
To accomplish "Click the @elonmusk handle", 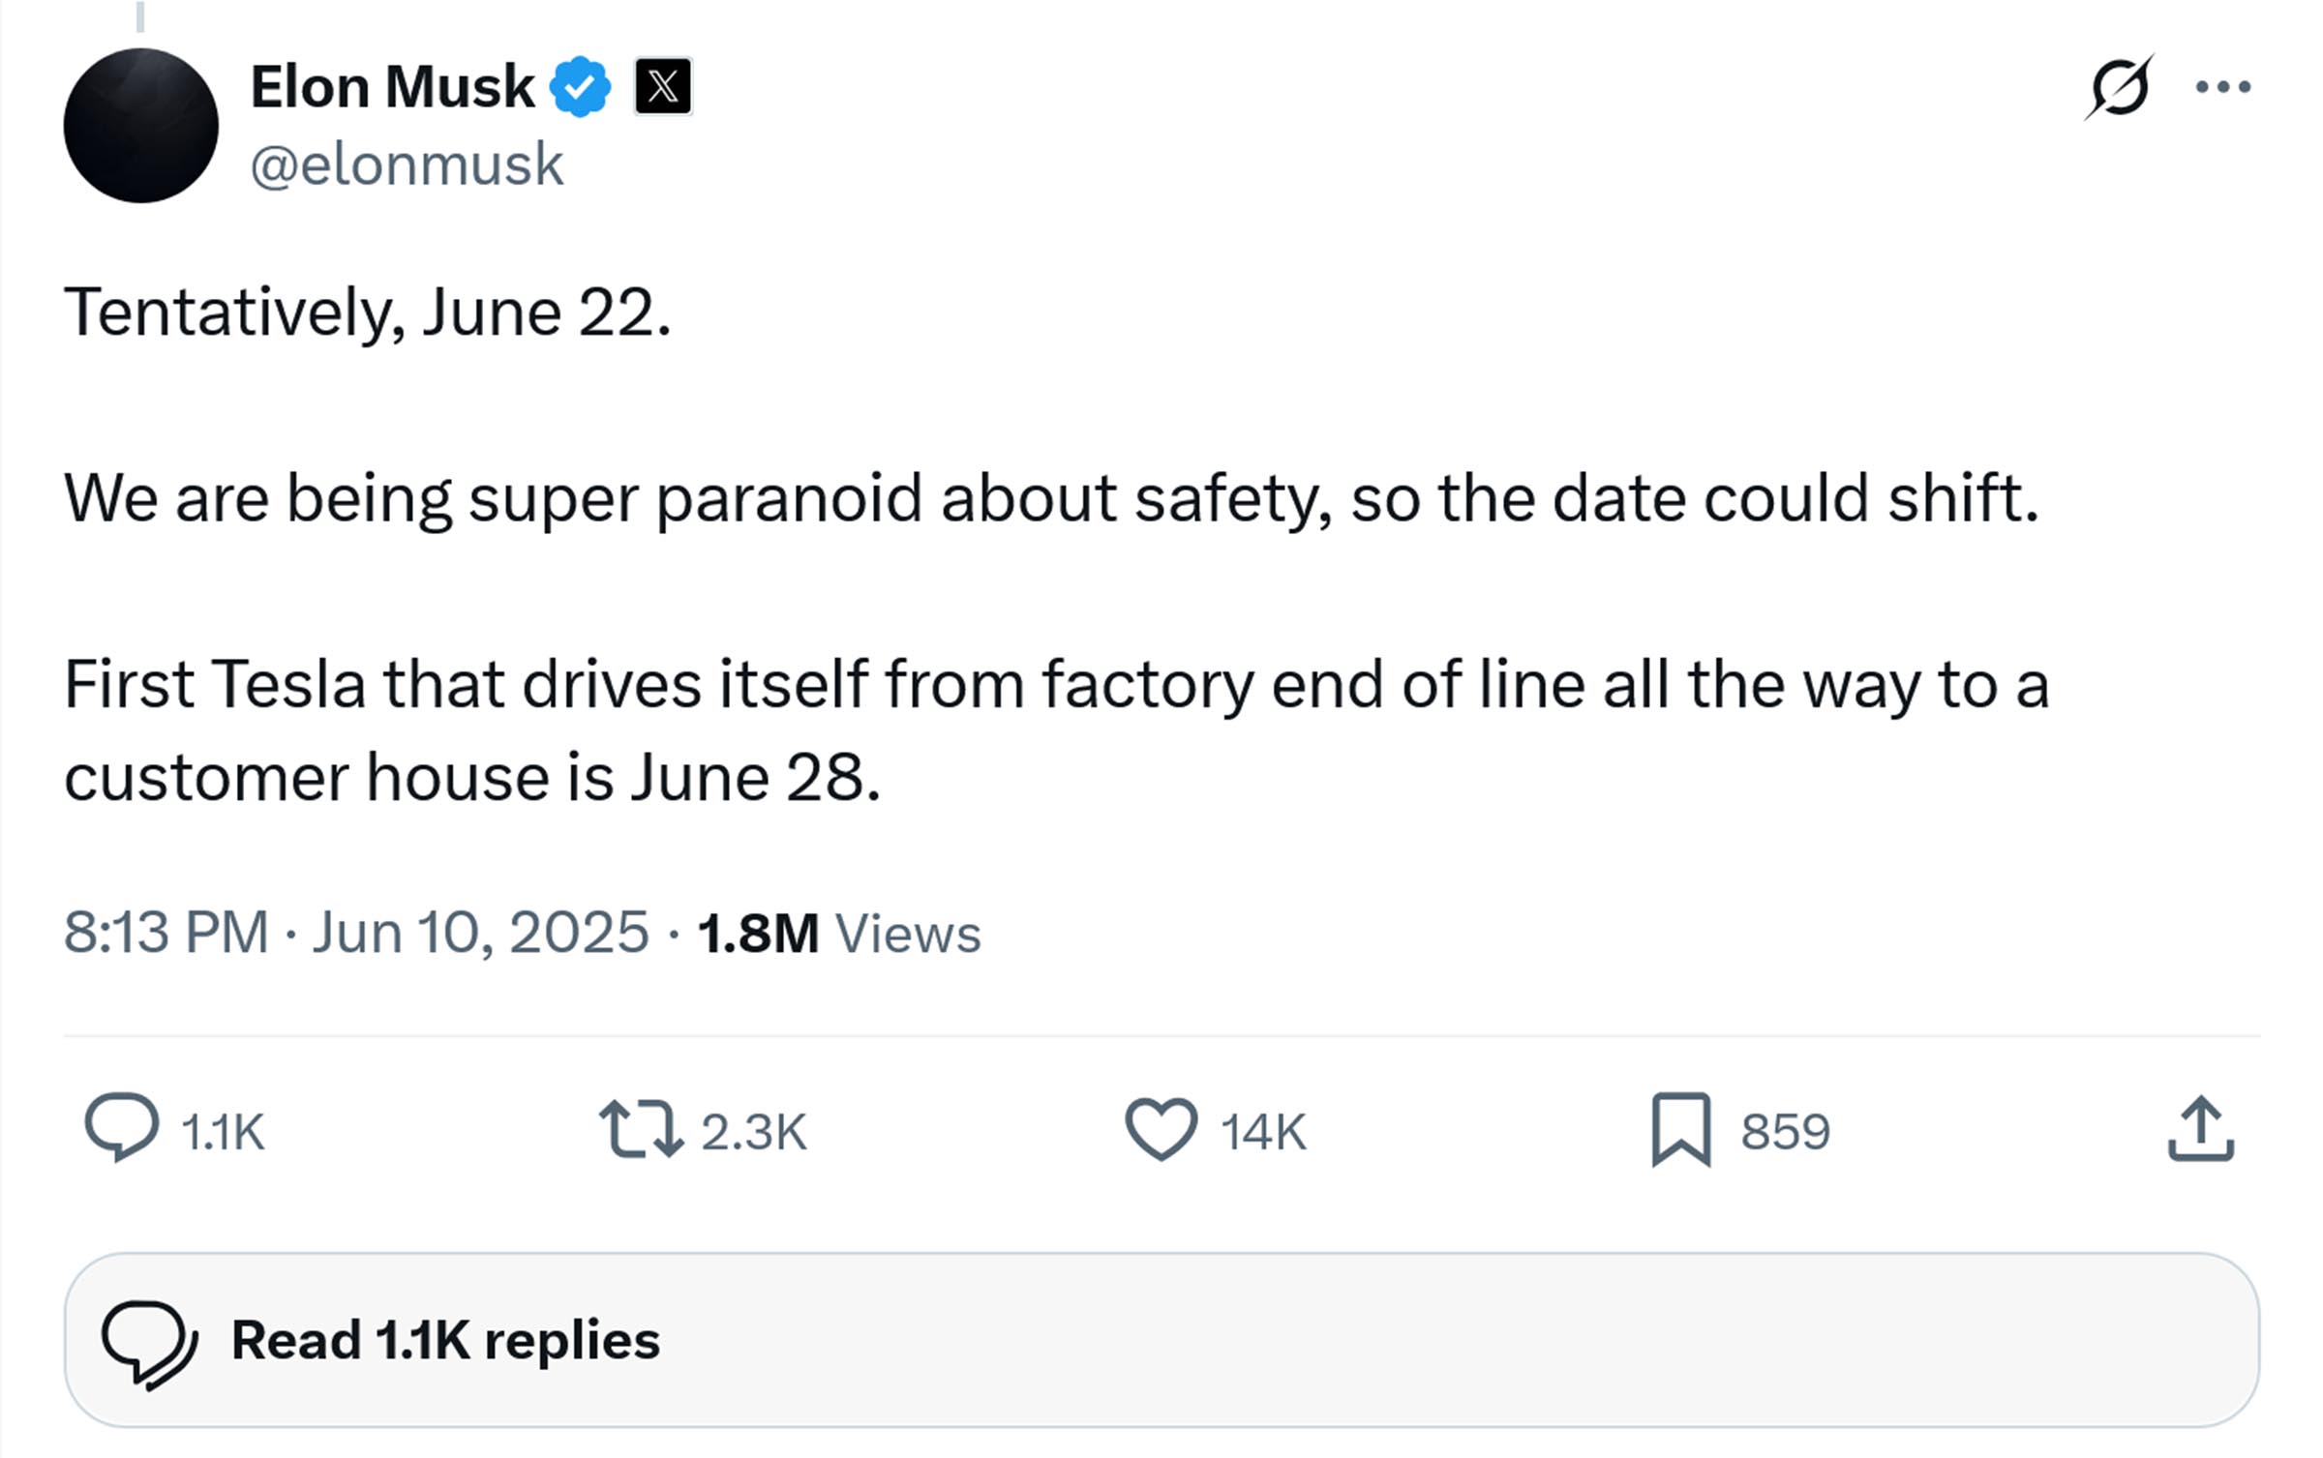I will click(x=407, y=164).
